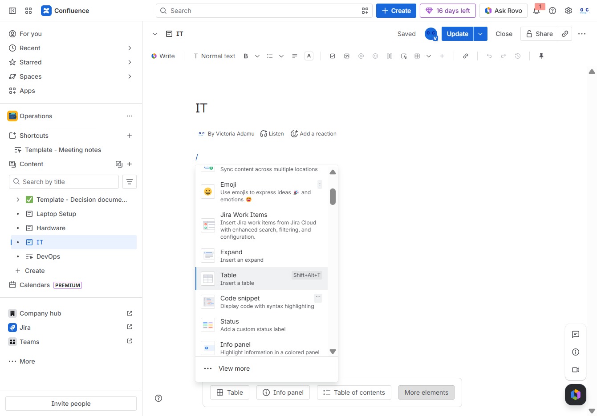This screenshot has height=416, width=597.
Task: Click Invite people
Action: pyautogui.click(x=71, y=404)
